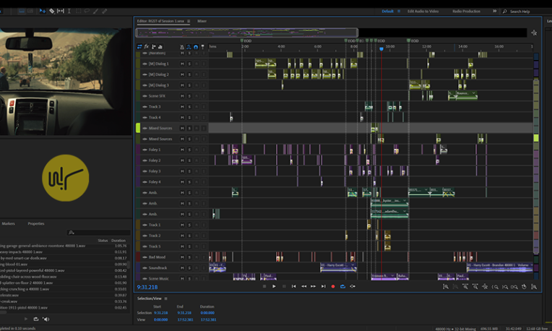
Task: Show track EQ controls
Action: coord(160,46)
